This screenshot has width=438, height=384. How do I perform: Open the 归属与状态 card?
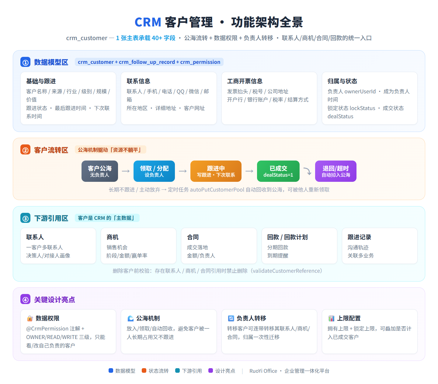(x=370, y=98)
